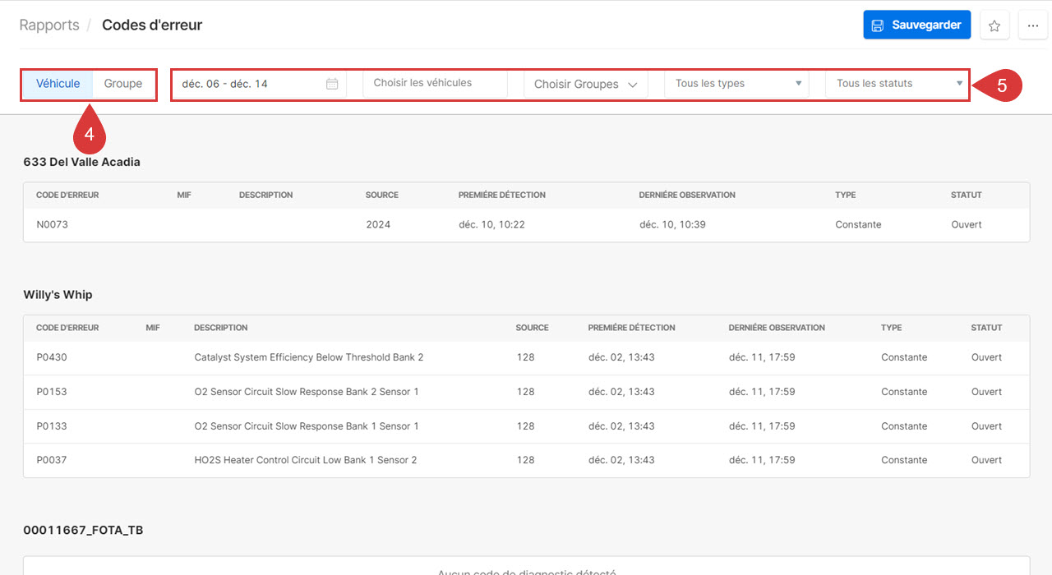Viewport: 1052px width, 575px height.
Task: Click error code P0153 cell
Action: (x=52, y=392)
